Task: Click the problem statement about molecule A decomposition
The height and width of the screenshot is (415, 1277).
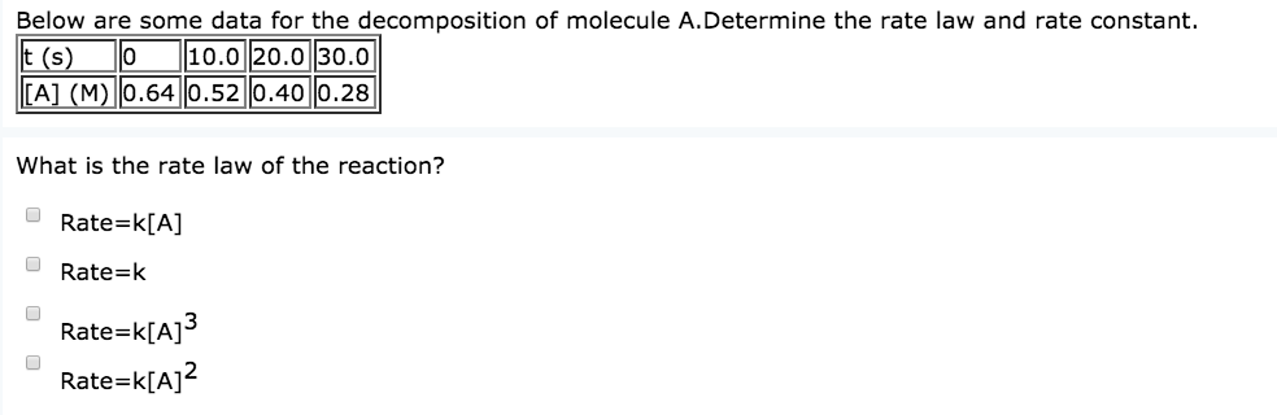Action: pyautogui.click(x=605, y=19)
